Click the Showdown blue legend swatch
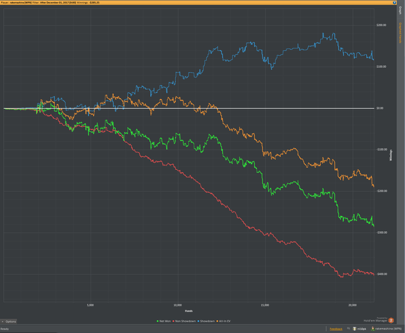 click(198, 321)
